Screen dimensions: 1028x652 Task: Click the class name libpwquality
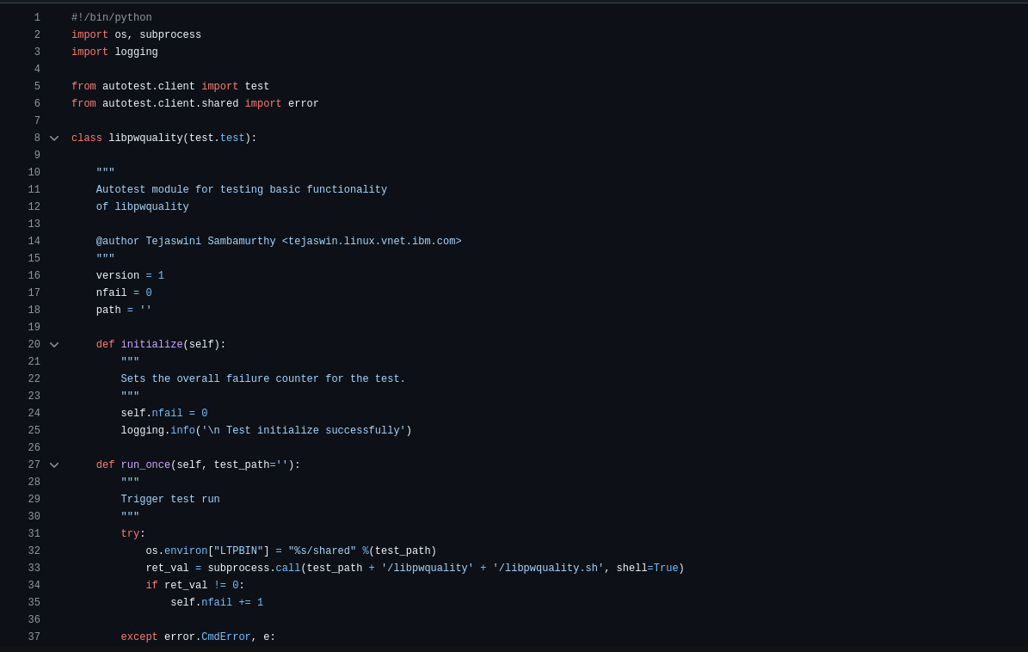point(145,138)
